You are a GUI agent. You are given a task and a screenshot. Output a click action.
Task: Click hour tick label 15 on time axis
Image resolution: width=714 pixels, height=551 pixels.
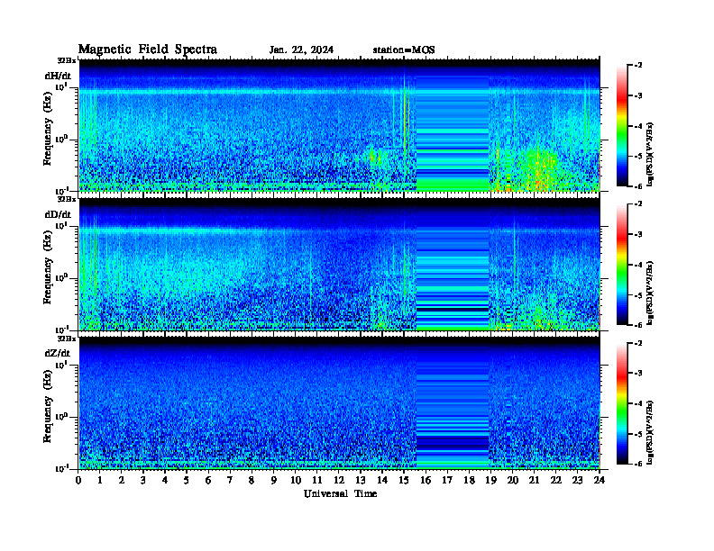[404, 480]
